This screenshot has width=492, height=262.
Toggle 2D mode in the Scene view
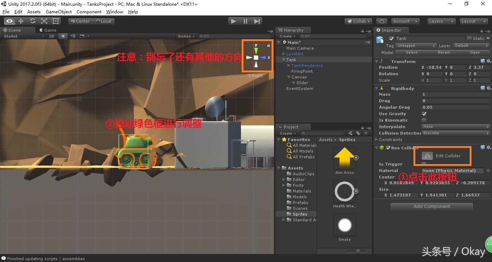point(51,36)
